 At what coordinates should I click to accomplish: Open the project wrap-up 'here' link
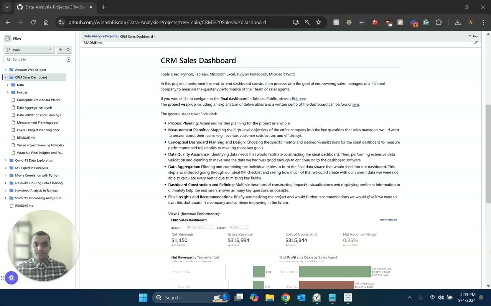coord(355,105)
